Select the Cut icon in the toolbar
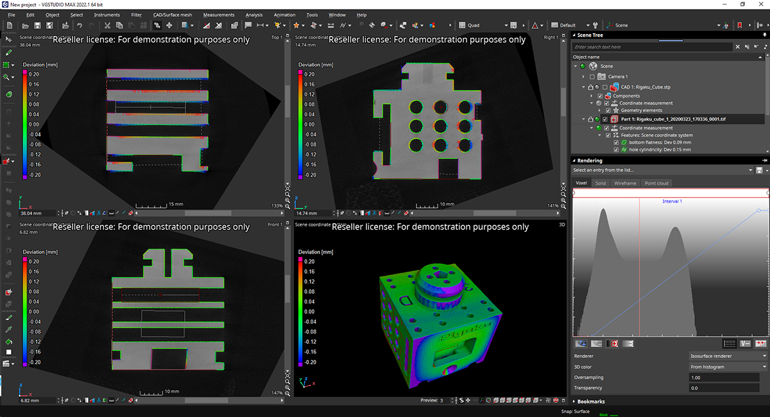Viewport: 770px width, 417px height. point(107,26)
